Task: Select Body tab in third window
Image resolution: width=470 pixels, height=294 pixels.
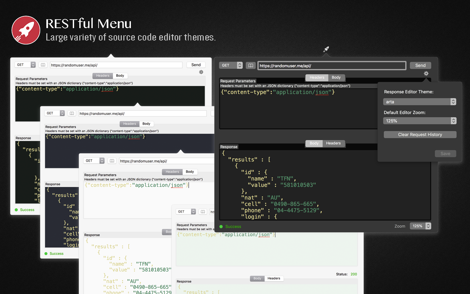Action: (x=190, y=172)
